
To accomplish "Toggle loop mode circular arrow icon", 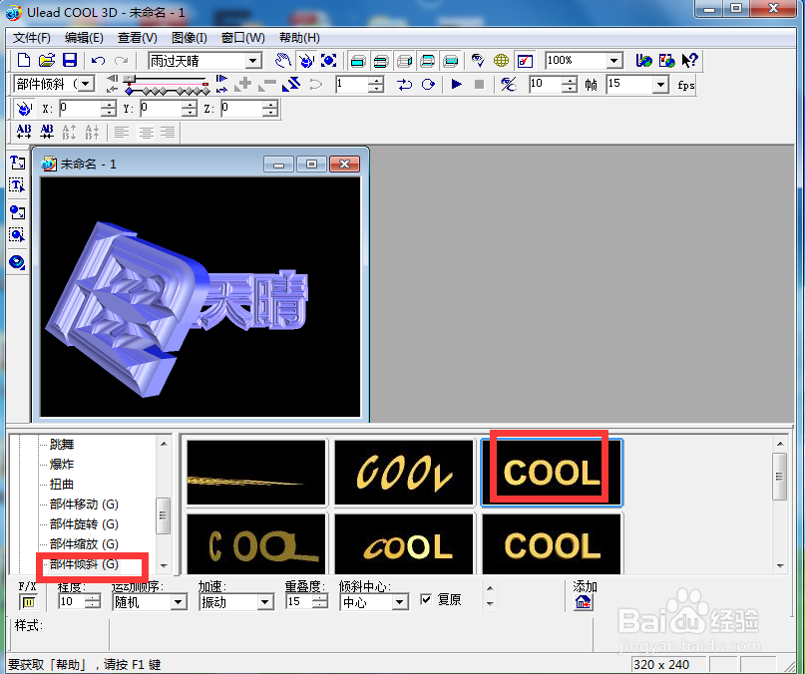I will pos(428,84).
